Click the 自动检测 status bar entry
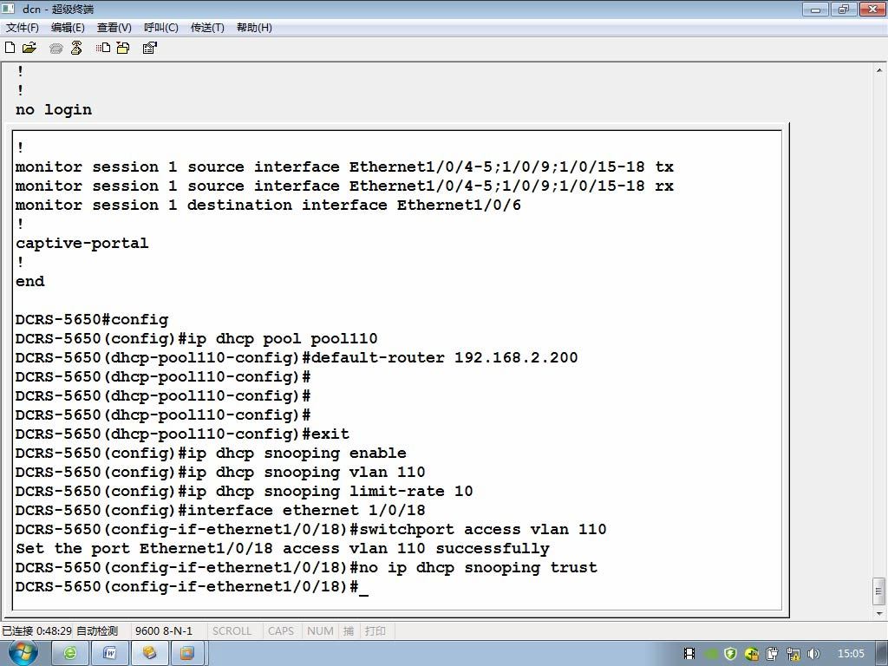The height and width of the screenshot is (666, 888). tap(97, 631)
